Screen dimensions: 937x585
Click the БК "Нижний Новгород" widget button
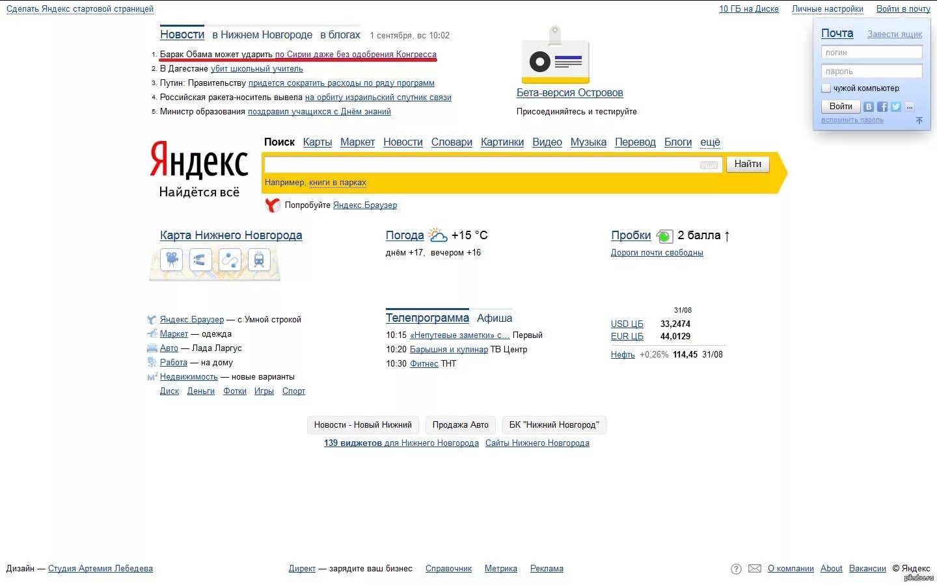point(554,425)
